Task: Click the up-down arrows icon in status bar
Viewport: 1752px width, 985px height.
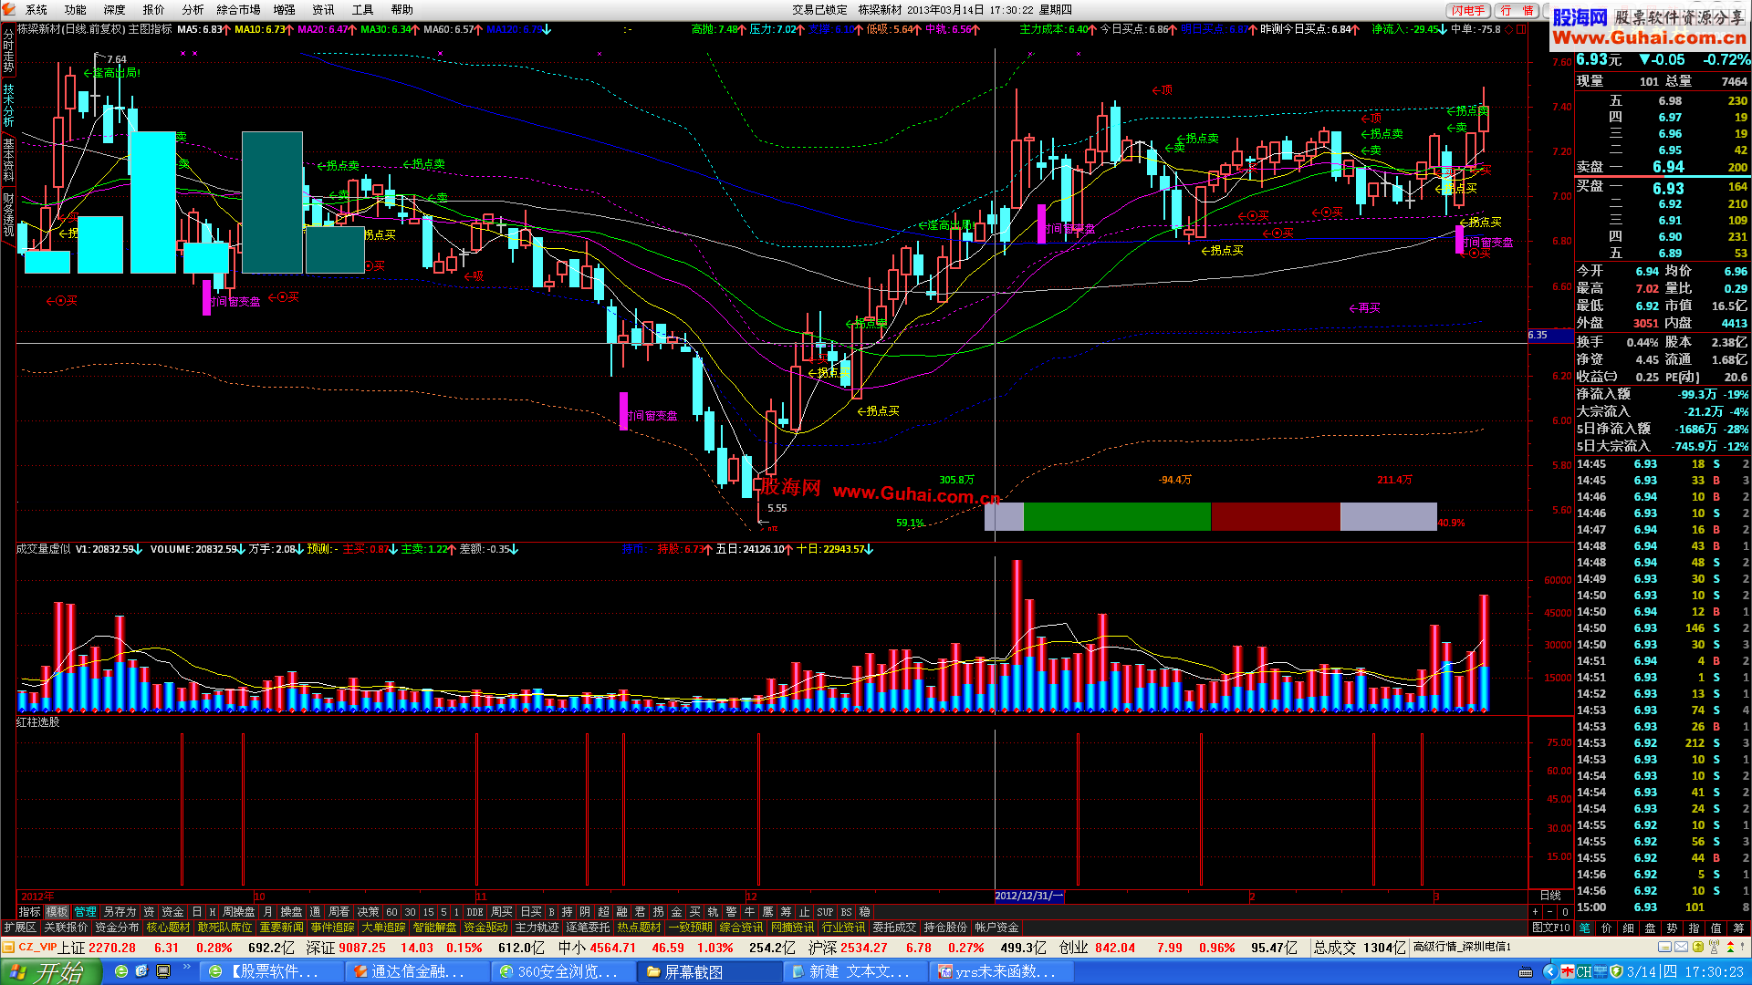Action: coord(1730,947)
